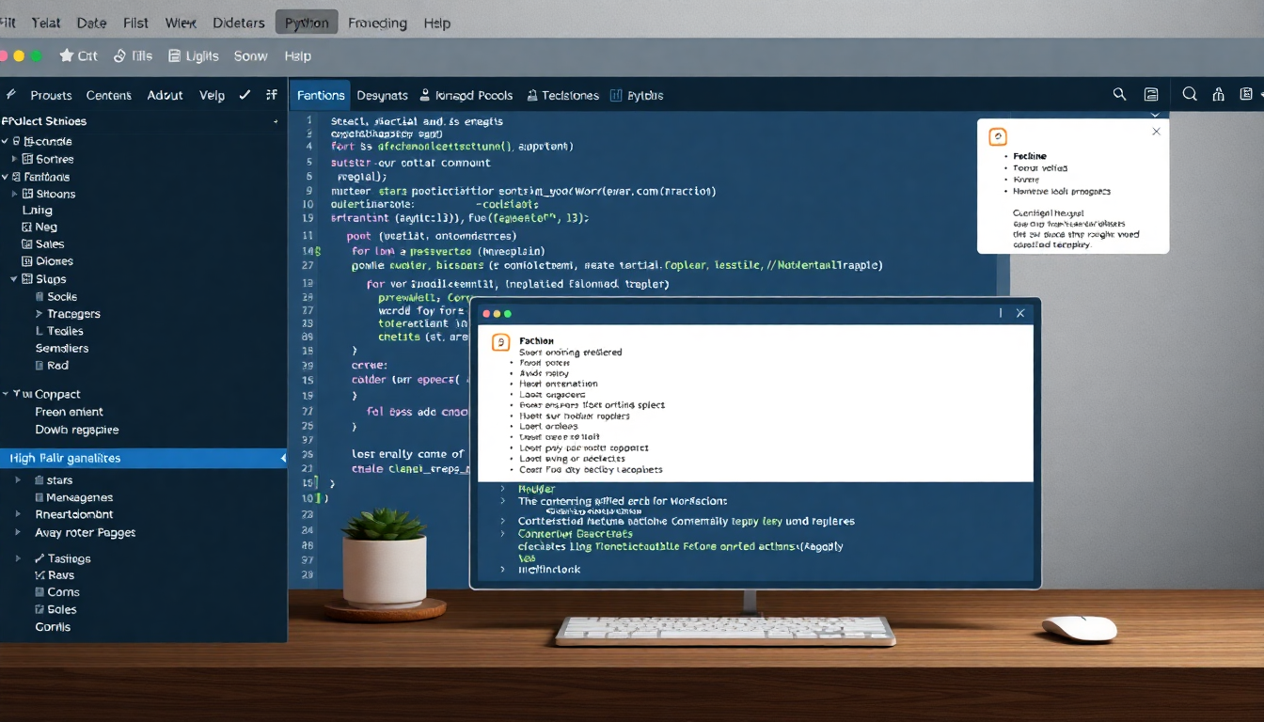
Task: Dismiss the top-right notification card with X
Action: pos(1156,132)
